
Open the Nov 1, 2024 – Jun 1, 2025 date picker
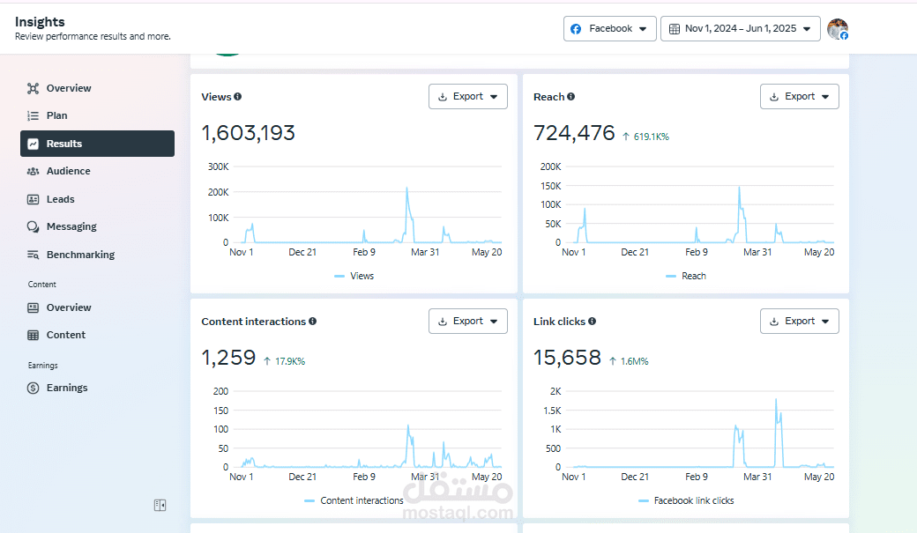pyautogui.click(x=741, y=29)
